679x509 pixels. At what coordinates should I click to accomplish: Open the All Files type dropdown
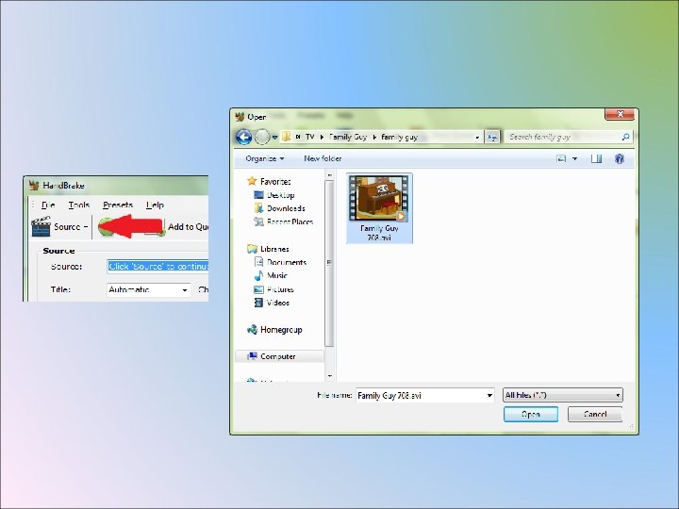pos(562,395)
